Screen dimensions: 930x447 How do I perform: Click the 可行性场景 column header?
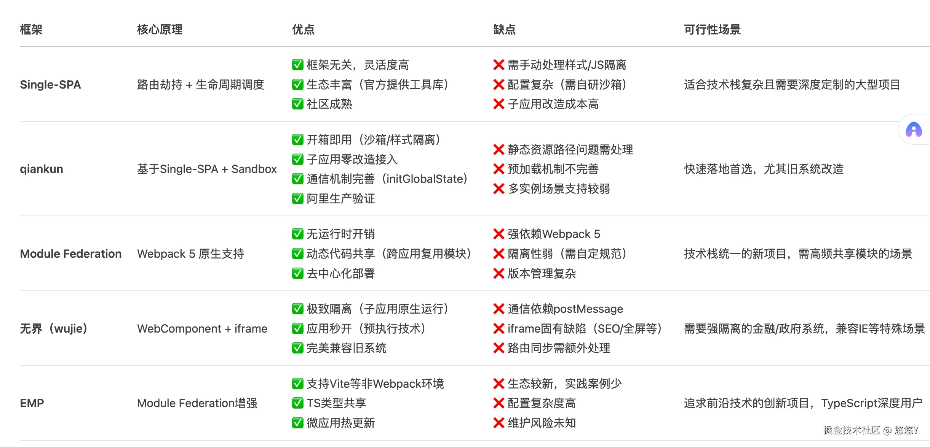pos(712,29)
